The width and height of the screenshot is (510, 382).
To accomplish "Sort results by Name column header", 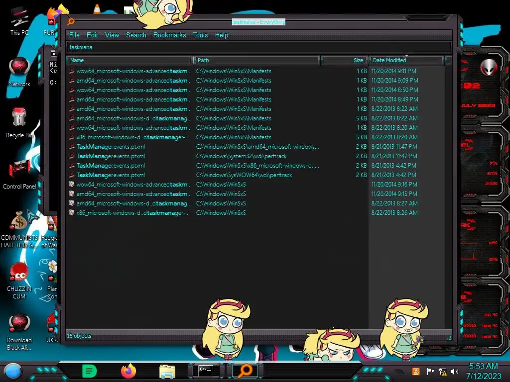I will tap(129, 60).
